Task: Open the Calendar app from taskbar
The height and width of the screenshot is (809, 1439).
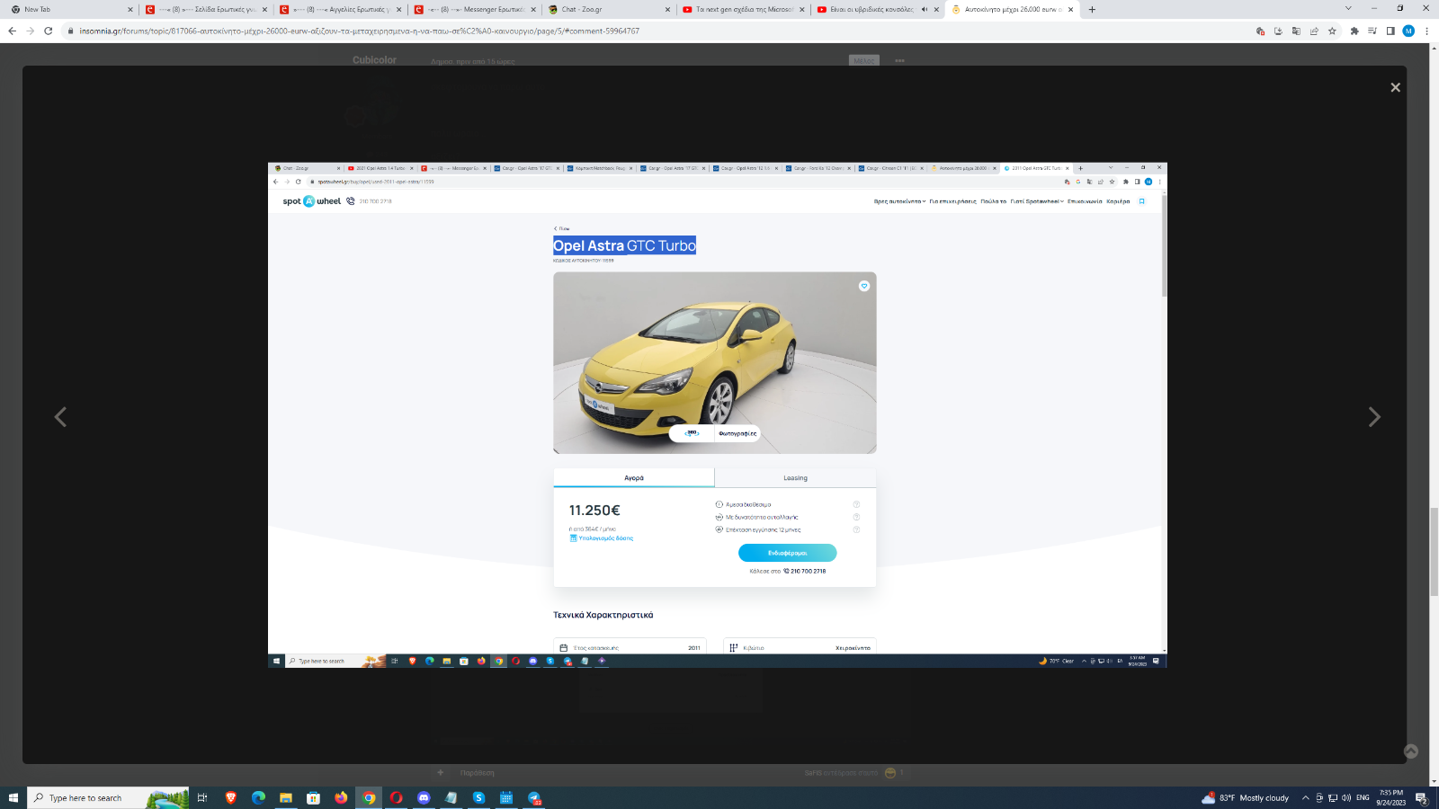Action: point(506,797)
